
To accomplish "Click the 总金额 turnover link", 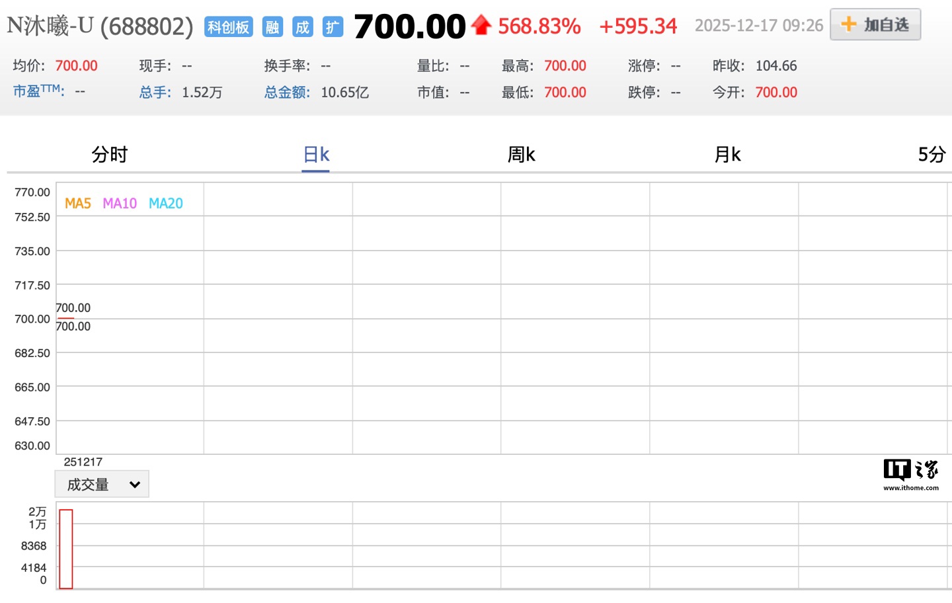I will (x=286, y=93).
